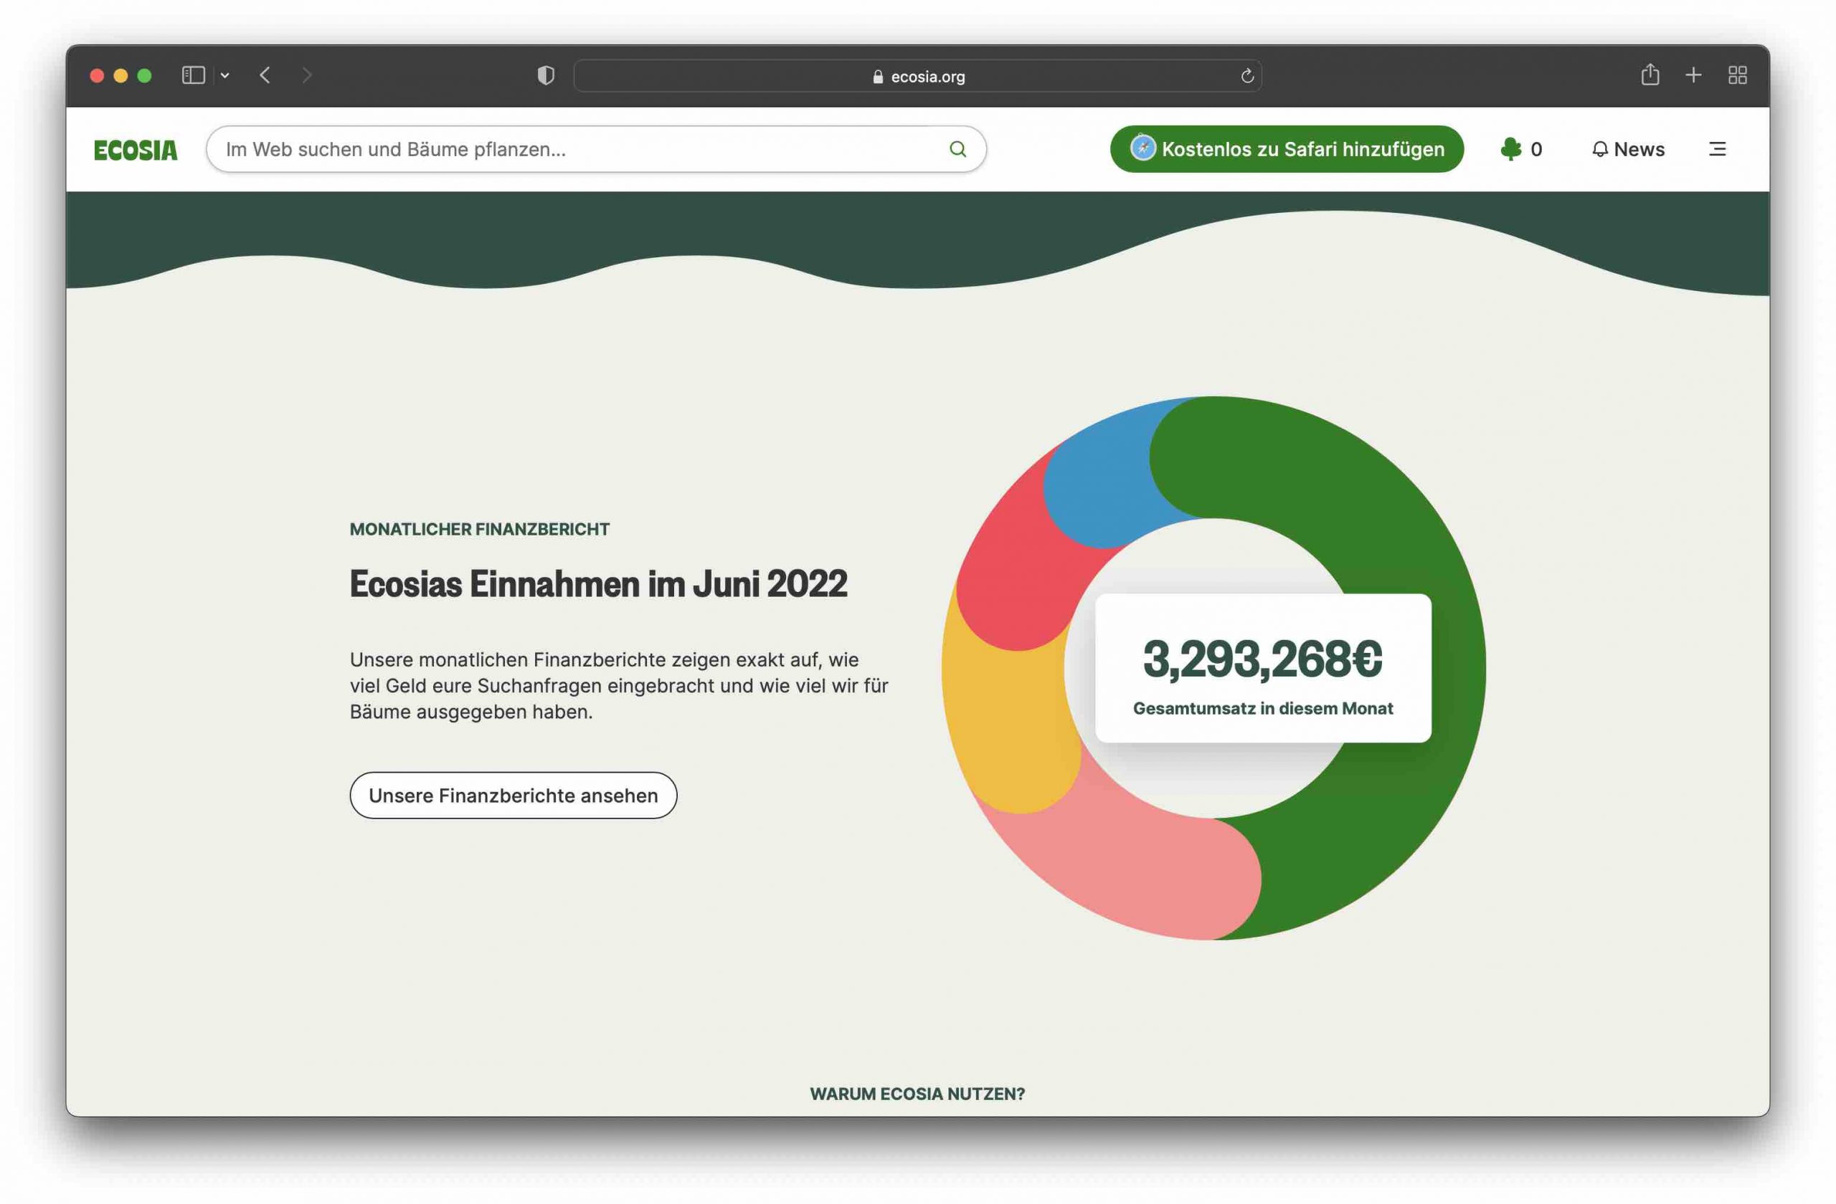Open the sidebar options dropdown chevron
The image size is (1836, 1204).
click(225, 75)
